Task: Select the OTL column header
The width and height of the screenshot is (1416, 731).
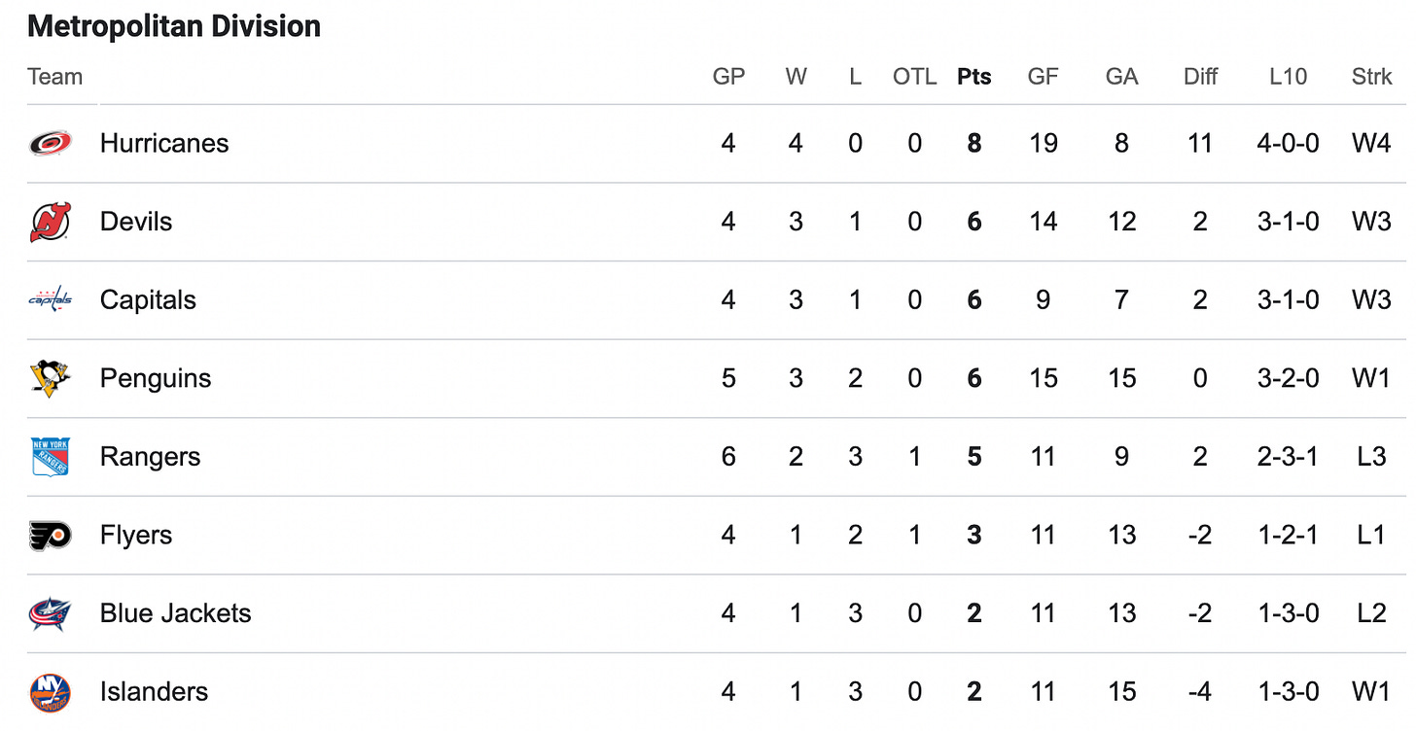Action: point(914,77)
